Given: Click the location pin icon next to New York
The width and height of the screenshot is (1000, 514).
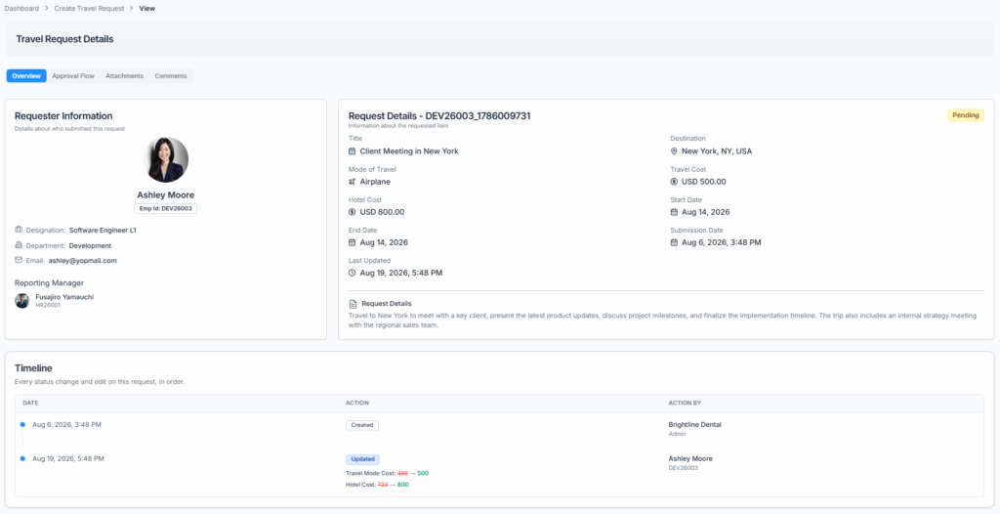Looking at the screenshot, I should coord(674,151).
